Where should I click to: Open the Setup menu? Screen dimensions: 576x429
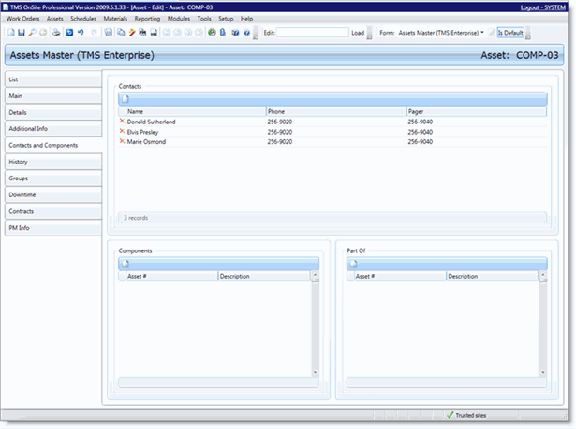tap(226, 19)
